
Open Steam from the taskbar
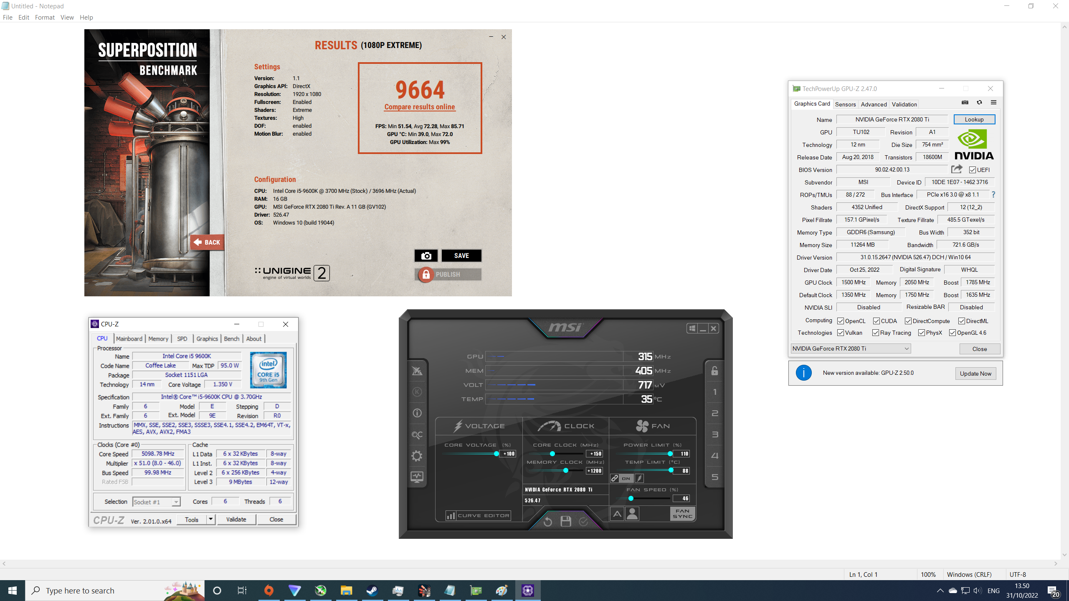(x=372, y=591)
